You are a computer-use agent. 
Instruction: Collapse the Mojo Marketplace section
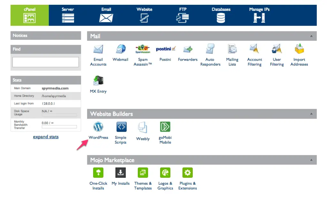[311, 160]
